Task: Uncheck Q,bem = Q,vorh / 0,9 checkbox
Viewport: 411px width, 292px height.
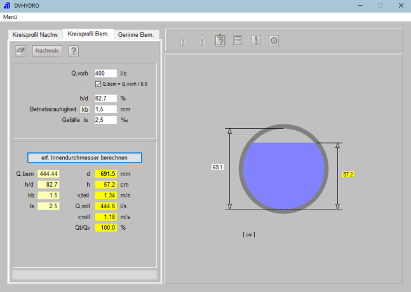Action: tap(98, 84)
